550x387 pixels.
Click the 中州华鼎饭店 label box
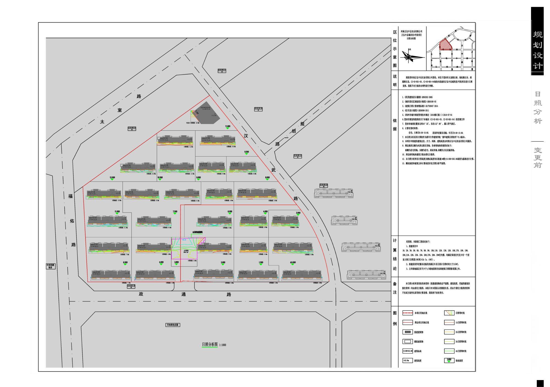pos(51,266)
